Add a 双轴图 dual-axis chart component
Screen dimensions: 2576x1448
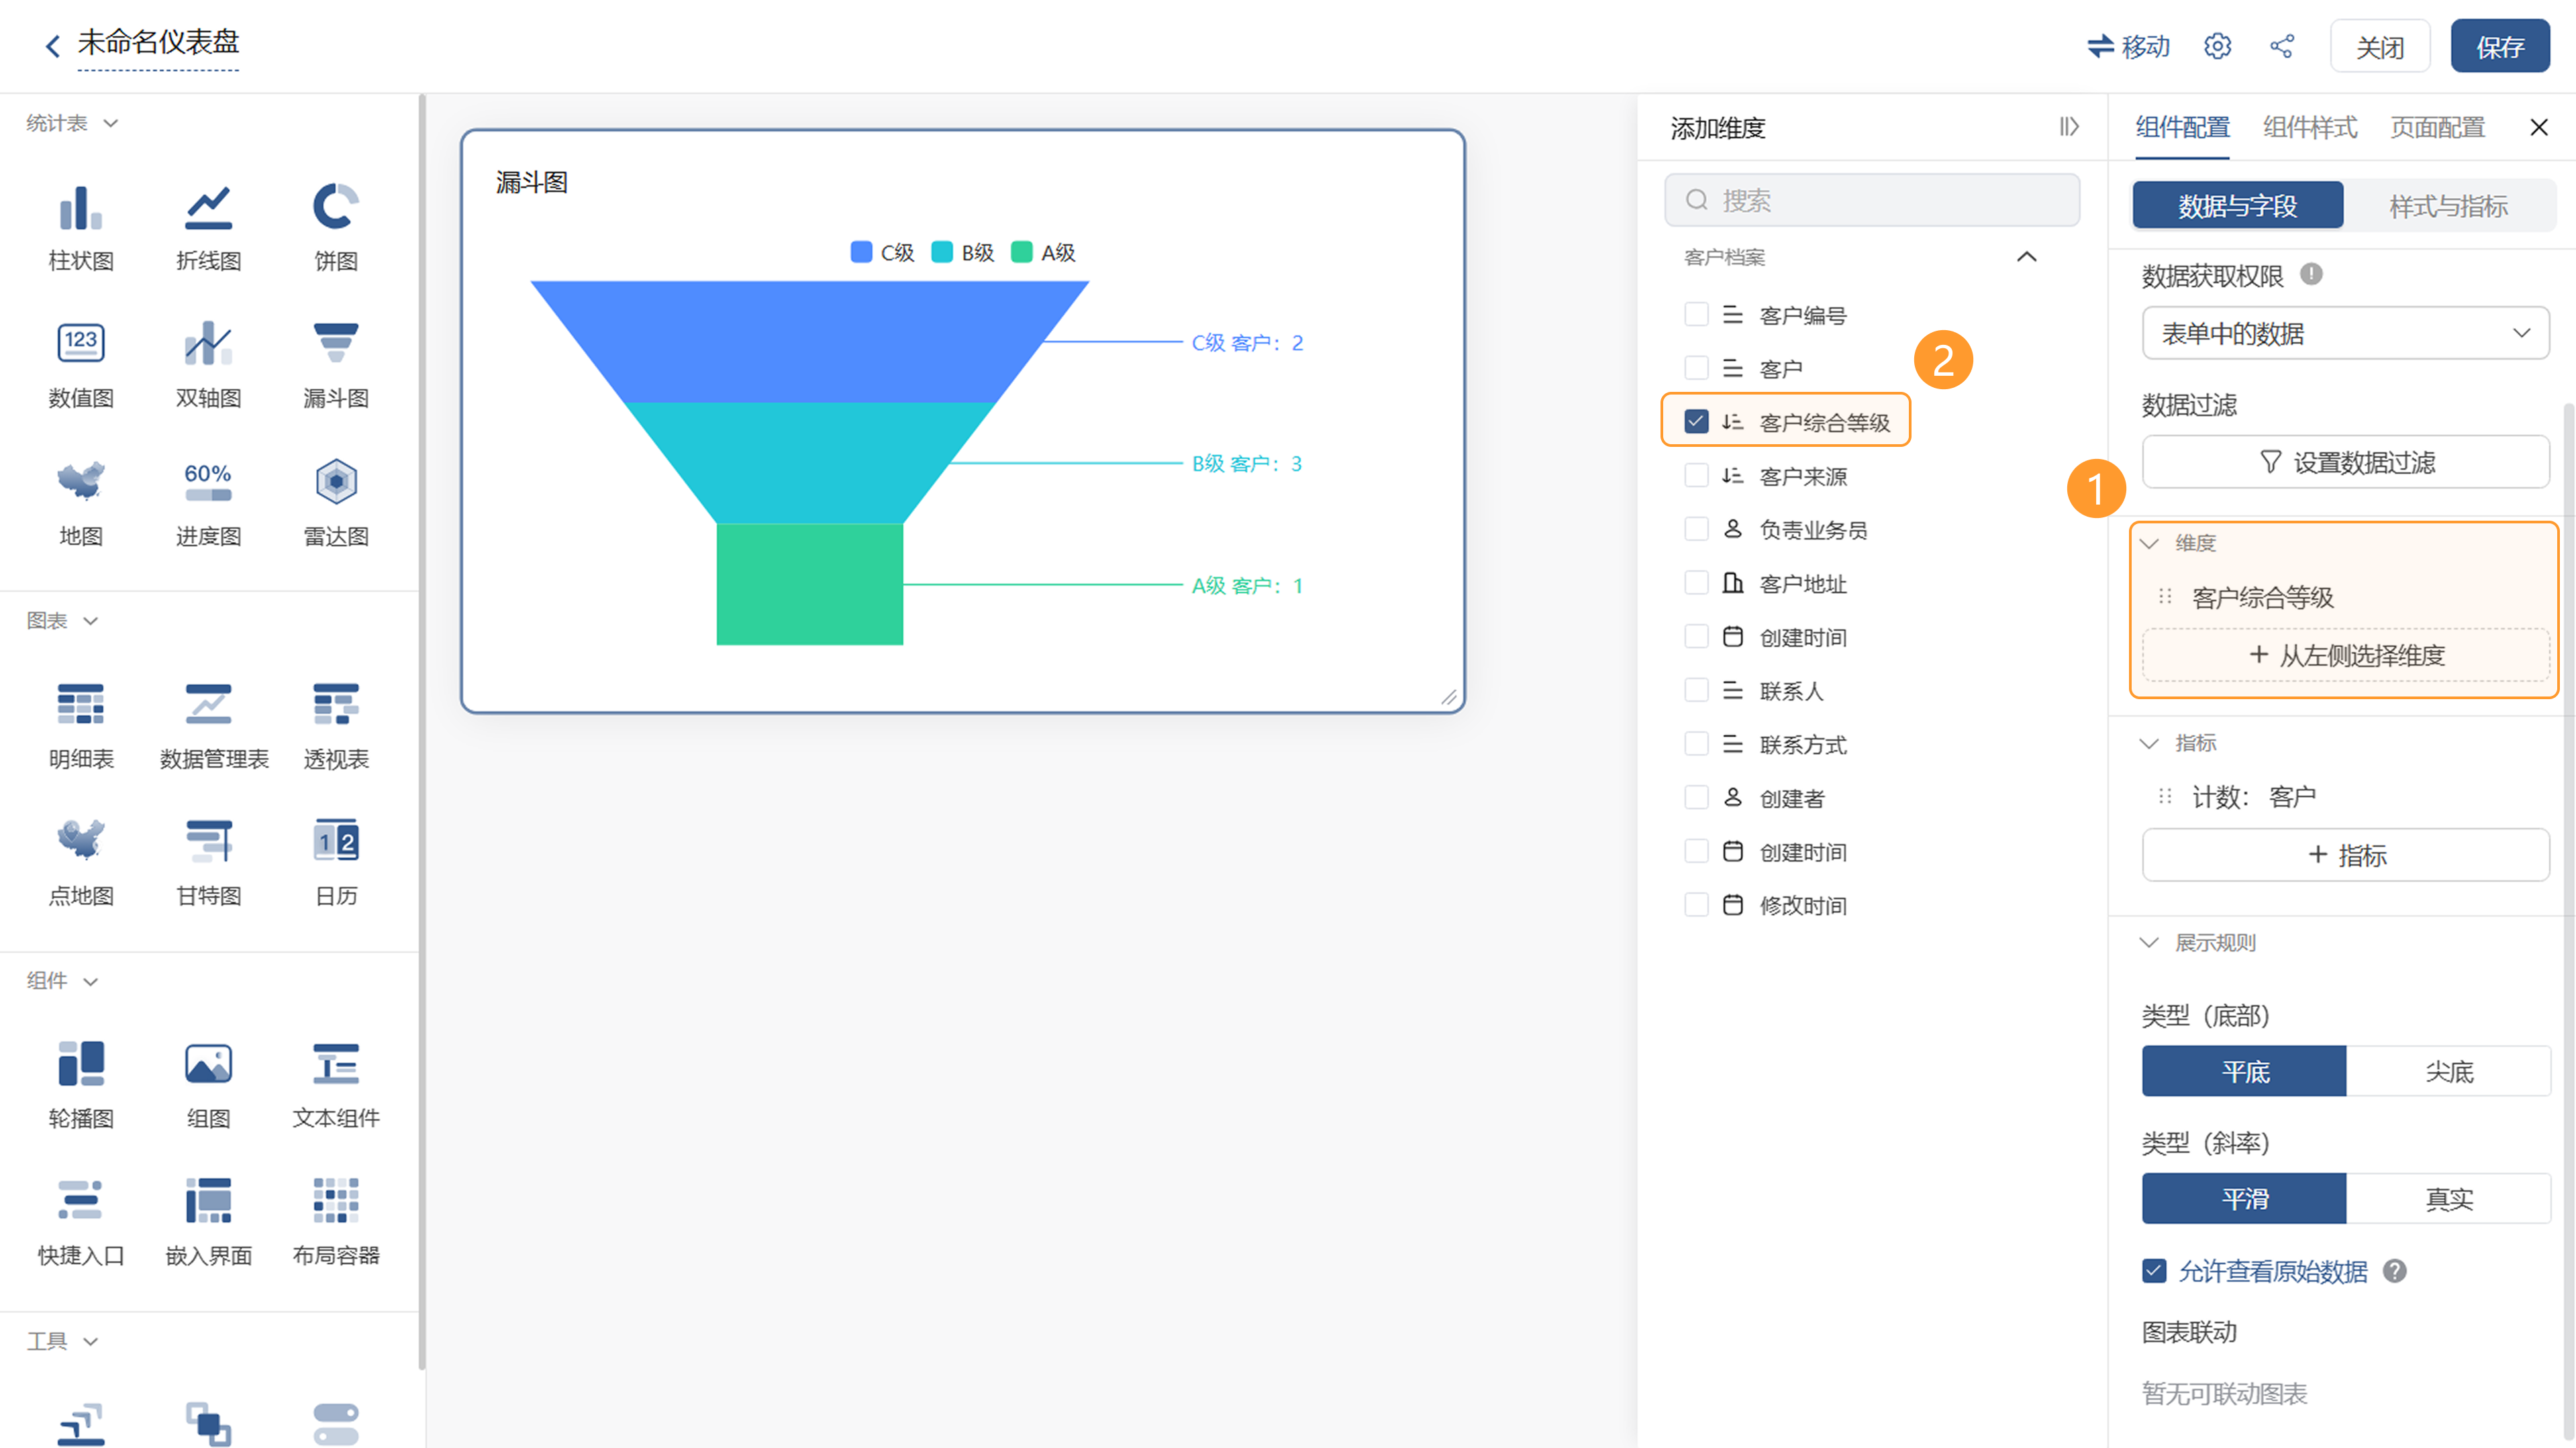(208, 365)
